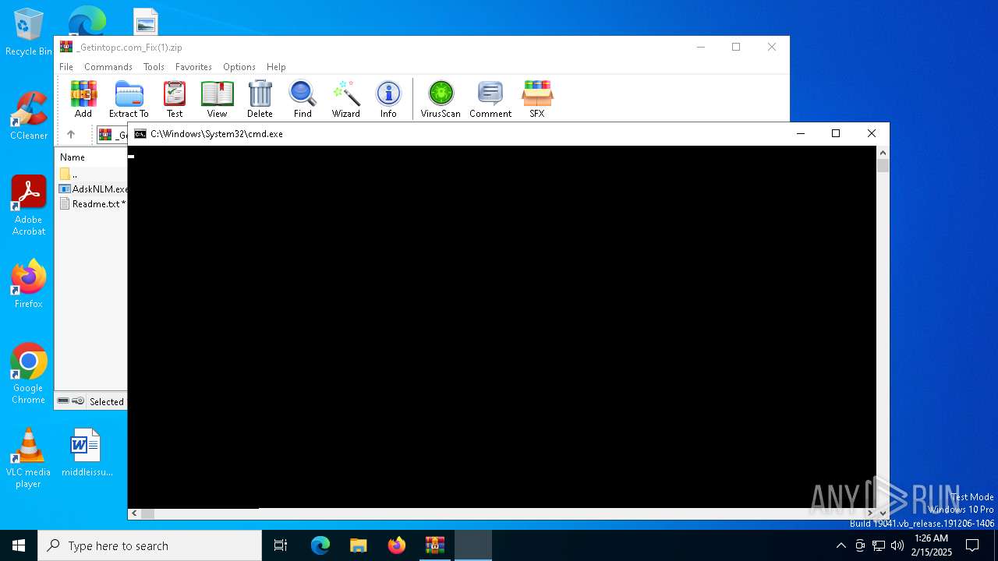Open the network tray icon

pyautogui.click(x=879, y=545)
